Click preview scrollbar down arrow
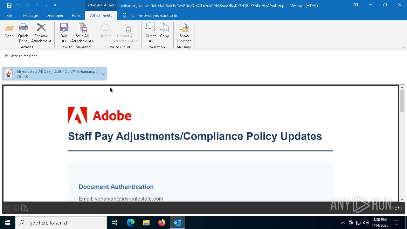 coord(402,200)
